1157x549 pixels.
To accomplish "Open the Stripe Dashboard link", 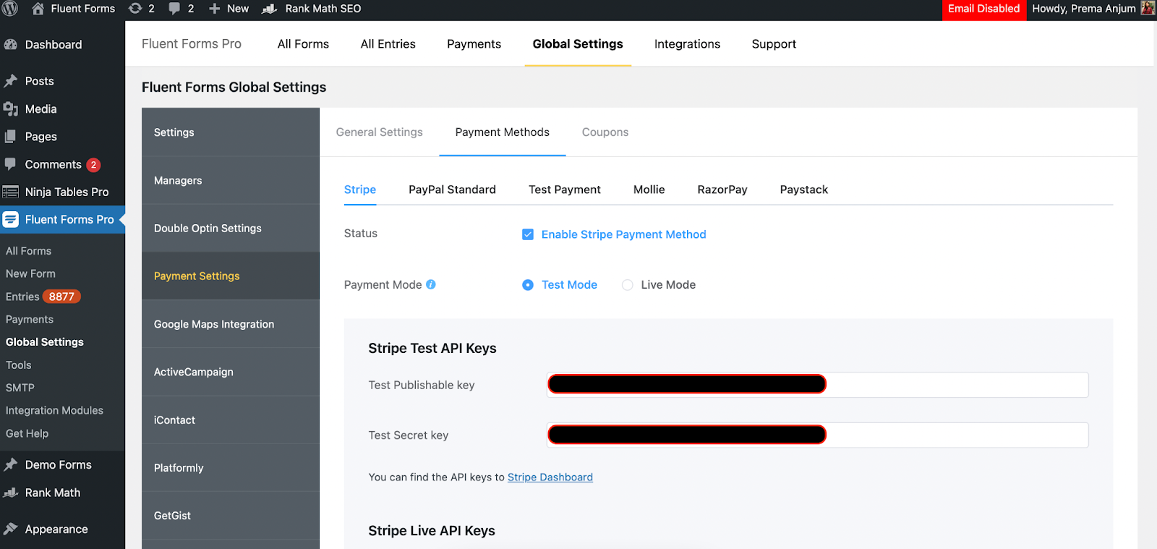I will coord(550,477).
